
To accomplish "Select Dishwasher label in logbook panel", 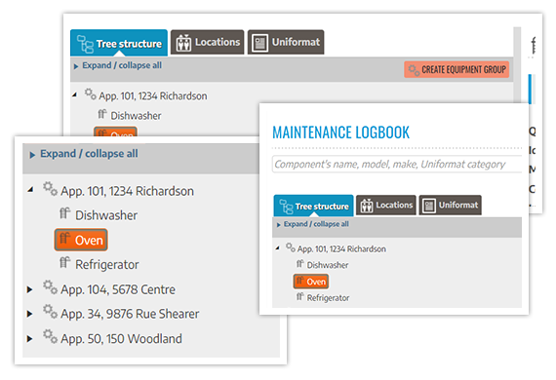I will (328, 265).
